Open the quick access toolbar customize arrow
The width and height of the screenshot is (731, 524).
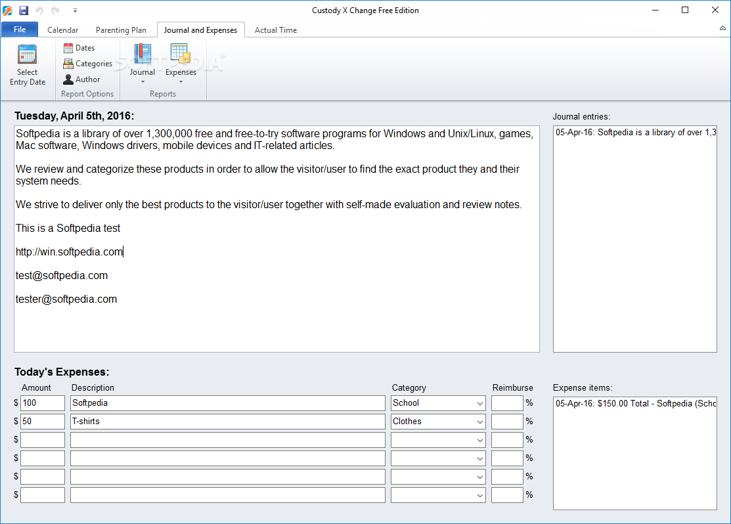pyautogui.click(x=75, y=11)
